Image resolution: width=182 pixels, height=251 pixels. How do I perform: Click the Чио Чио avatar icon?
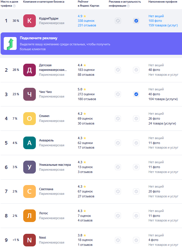point(29,94)
